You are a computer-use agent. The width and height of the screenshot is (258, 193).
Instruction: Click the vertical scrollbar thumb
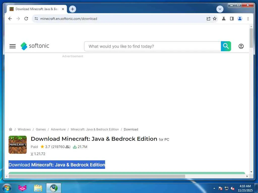click(251, 38)
